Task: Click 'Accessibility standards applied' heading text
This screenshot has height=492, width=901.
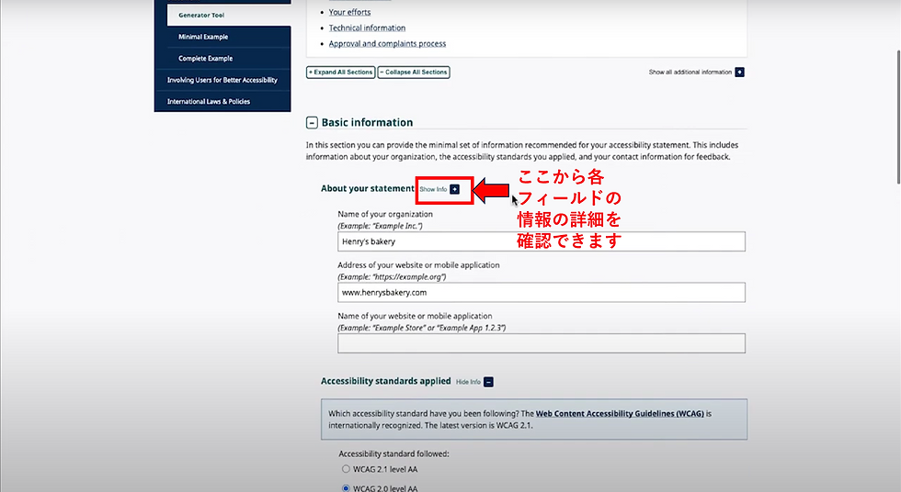Action: pos(385,381)
